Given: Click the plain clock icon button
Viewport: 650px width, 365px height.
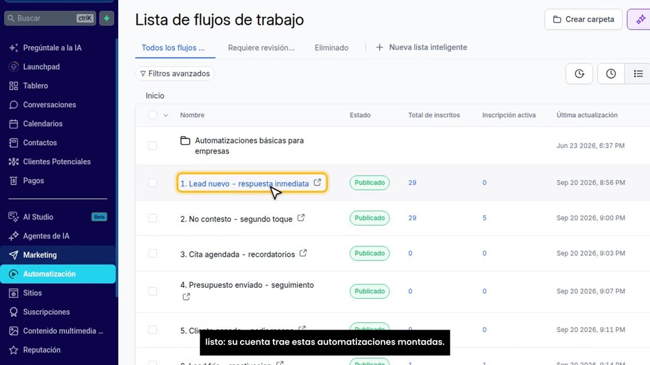Looking at the screenshot, I should click(x=610, y=74).
